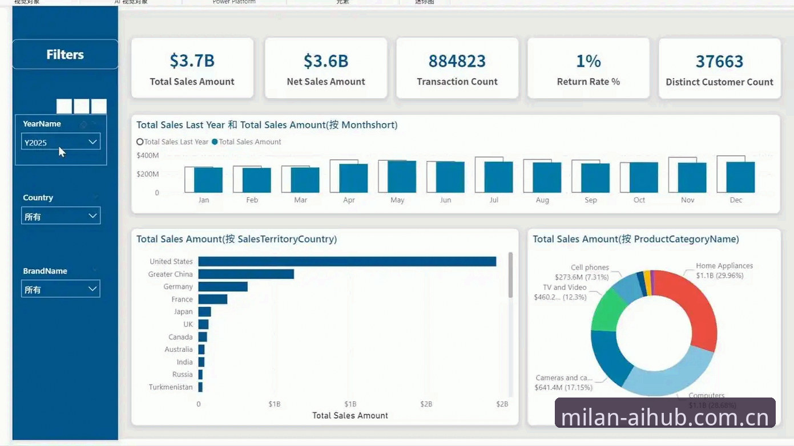The image size is (794, 446).
Task: Click the filled Total Sales Amount bar for May
Action: (402, 177)
